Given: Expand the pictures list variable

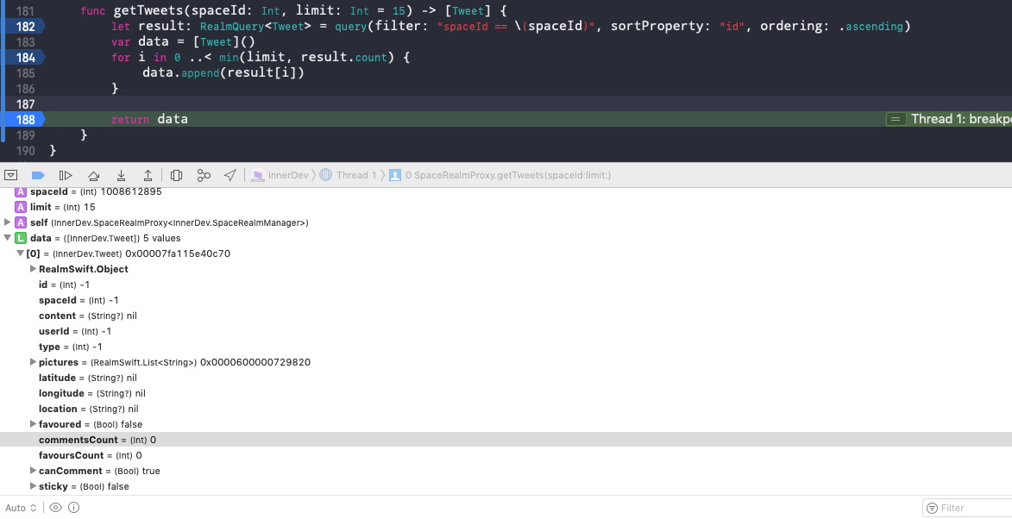Looking at the screenshot, I should [x=33, y=362].
